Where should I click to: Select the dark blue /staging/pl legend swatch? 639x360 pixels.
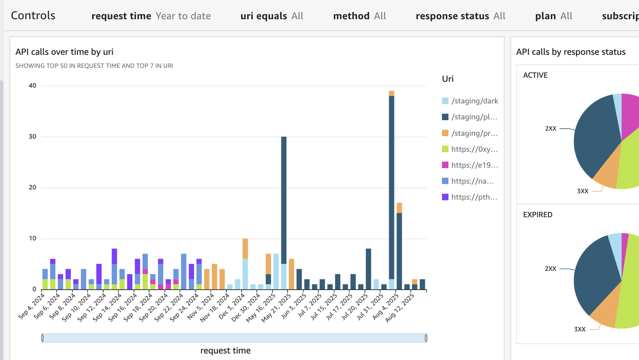click(x=445, y=117)
